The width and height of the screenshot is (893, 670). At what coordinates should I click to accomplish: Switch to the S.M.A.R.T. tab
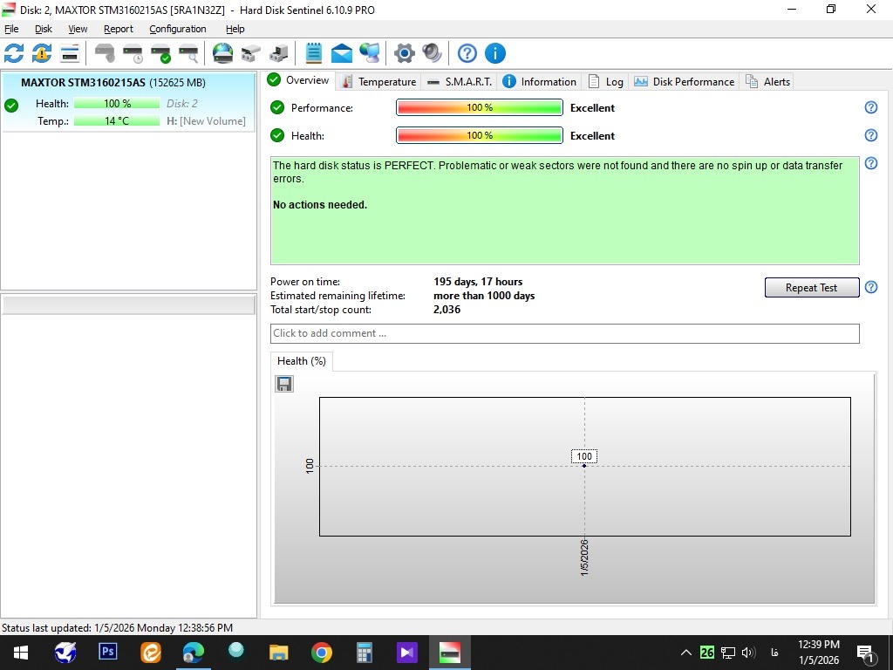point(460,82)
